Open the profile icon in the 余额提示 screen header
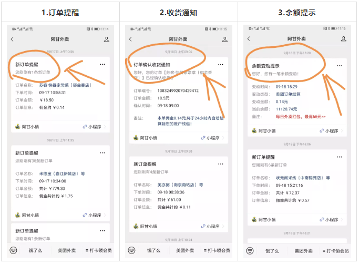Image resolution: width=359 pixels, height=264 pixels. (x=343, y=39)
